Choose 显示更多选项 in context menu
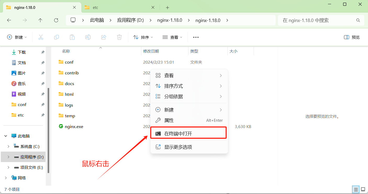Viewport: 368px width, 194px height. [x=189, y=147]
